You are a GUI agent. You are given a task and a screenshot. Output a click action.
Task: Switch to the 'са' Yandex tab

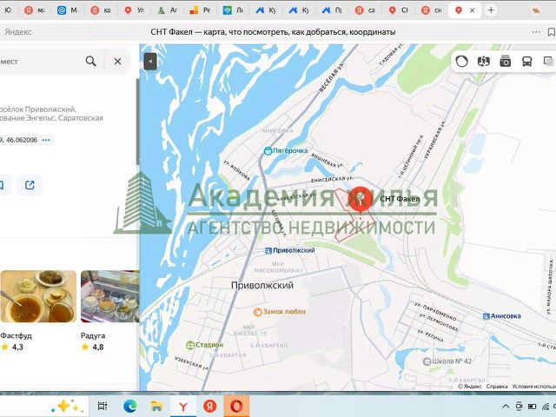pyautogui.click(x=366, y=10)
